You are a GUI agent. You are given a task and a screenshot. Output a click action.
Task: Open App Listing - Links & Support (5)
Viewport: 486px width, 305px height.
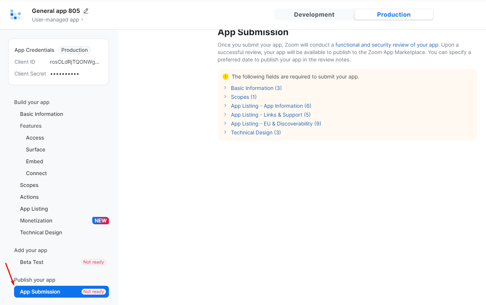pyautogui.click(x=271, y=115)
